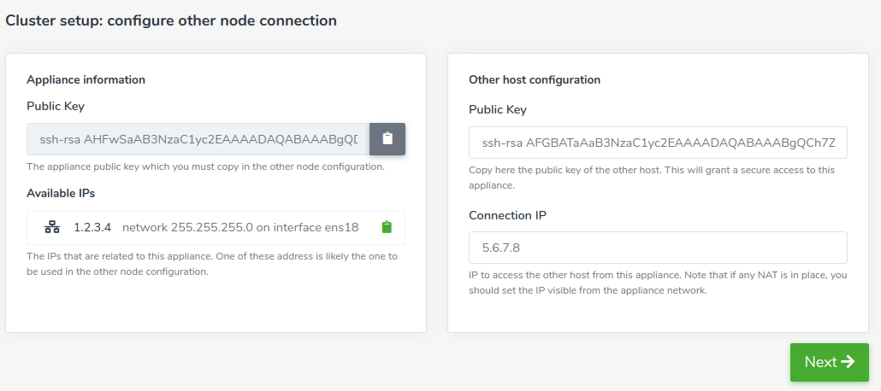Click the Appliance information heading
The image size is (881, 391).
point(86,79)
